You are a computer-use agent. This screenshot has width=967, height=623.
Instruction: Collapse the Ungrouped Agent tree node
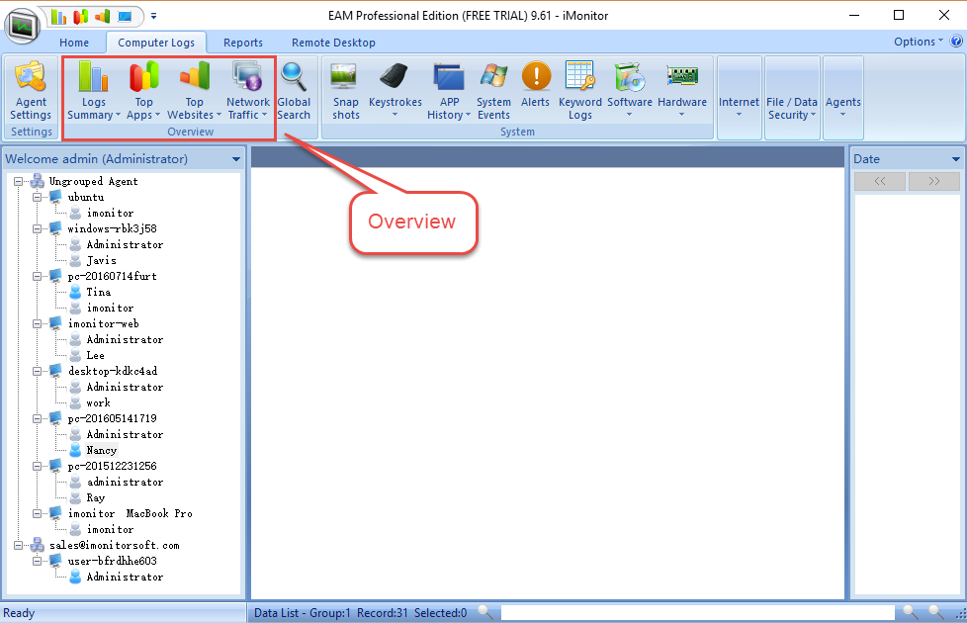(x=19, y=181)
